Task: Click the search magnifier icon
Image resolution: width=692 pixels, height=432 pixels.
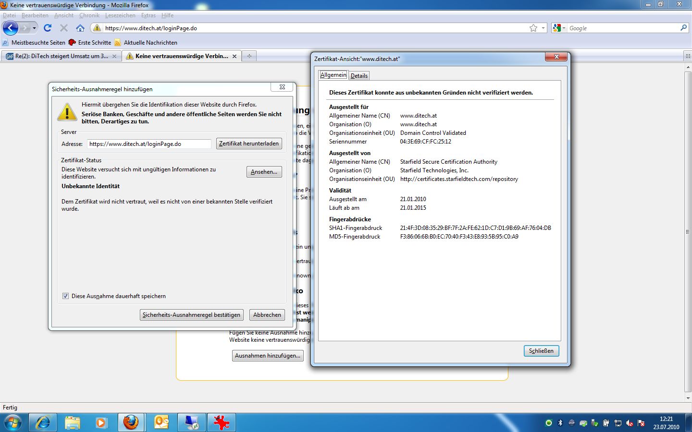Action: click(683, 28)
